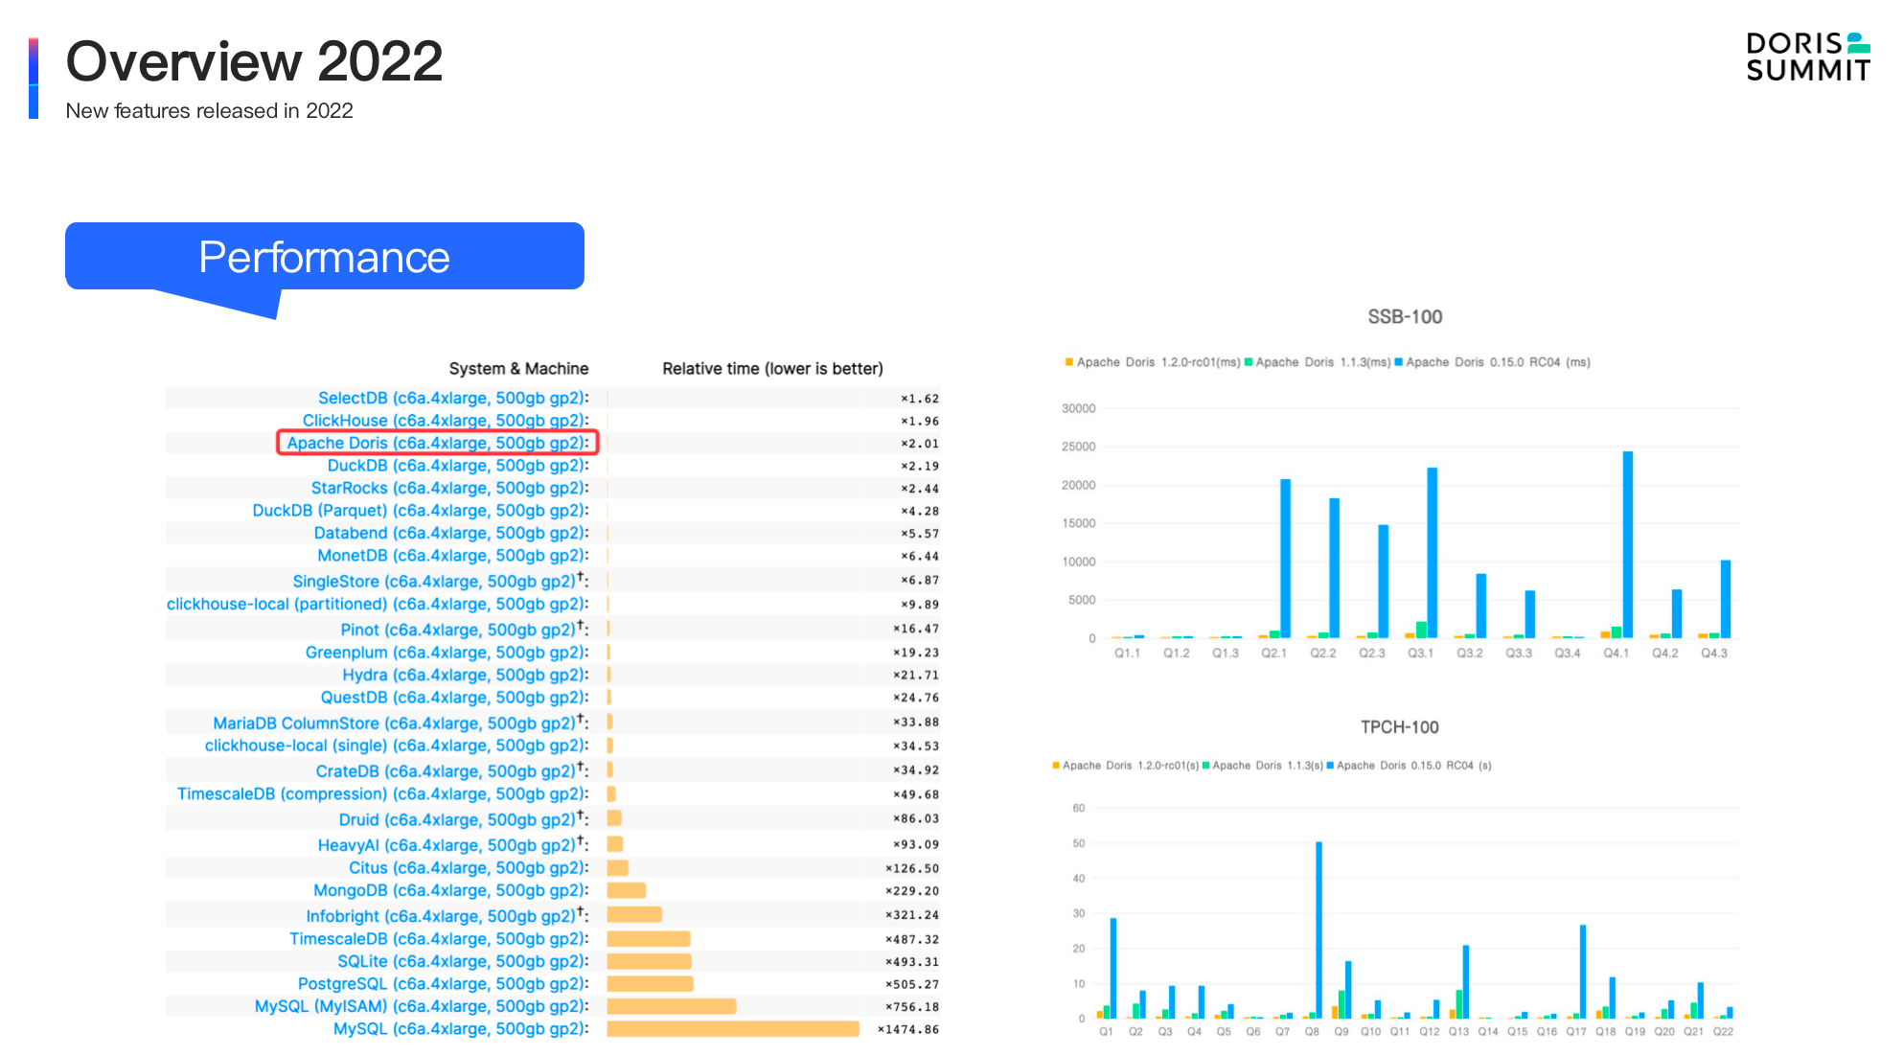Open the DuckDB (Parquet) entry
This screenshot has width=1903, height=1056.
pos(420,511)
